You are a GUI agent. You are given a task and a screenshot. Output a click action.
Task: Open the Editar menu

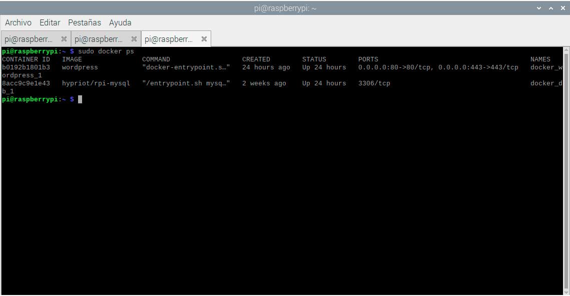coord(50,22)
